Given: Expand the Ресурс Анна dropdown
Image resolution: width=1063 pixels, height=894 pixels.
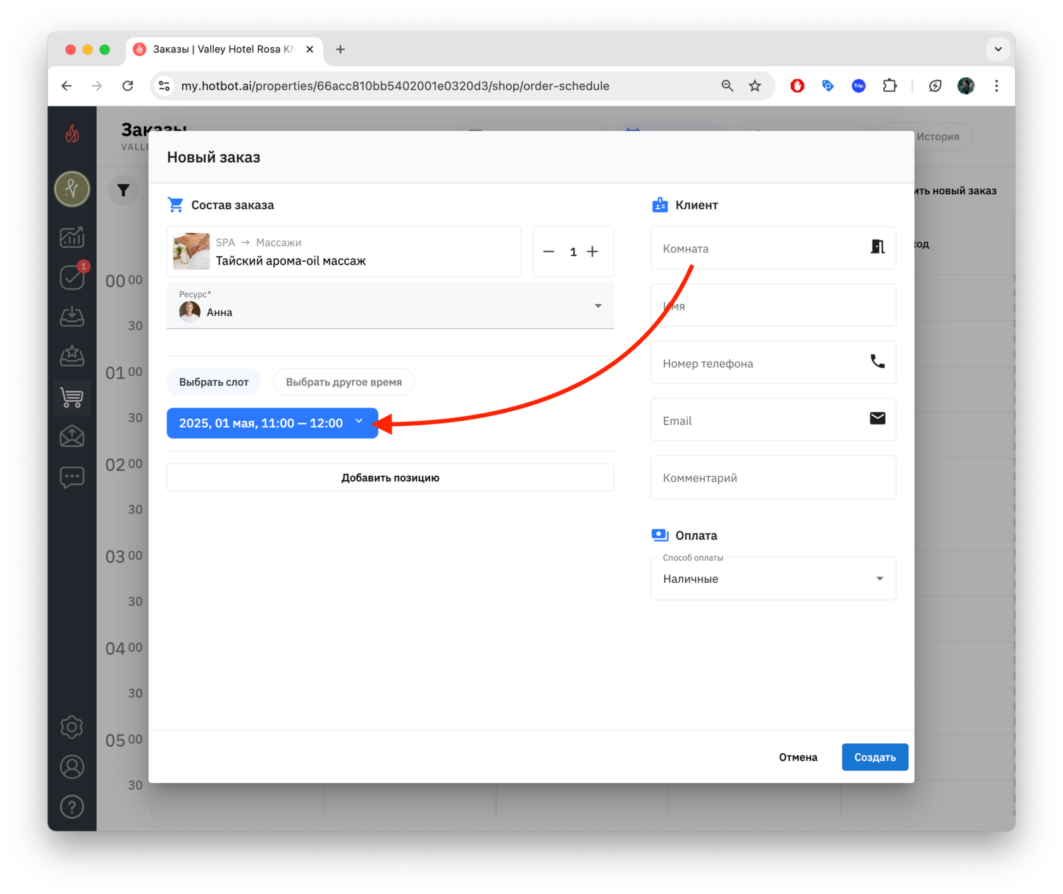Looking at the screenshot, I should [x=390, y=306].
